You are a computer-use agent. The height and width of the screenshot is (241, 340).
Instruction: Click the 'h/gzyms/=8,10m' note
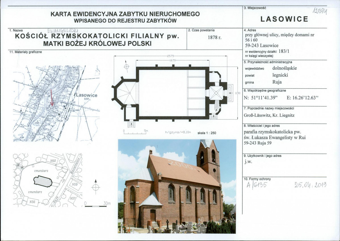point(178,133)
